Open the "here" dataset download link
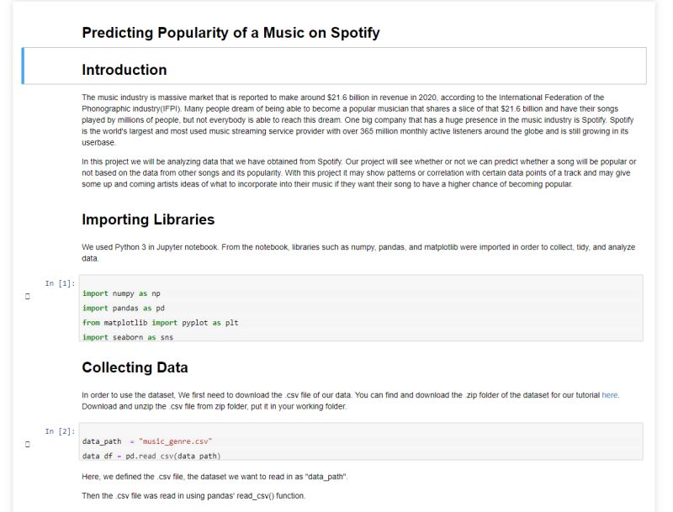The height and width of the screenshot is (512, 673). [x=609, y=394]
